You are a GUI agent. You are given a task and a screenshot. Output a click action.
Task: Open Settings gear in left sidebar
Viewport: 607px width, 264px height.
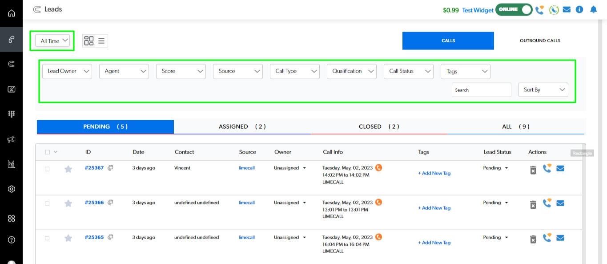(x=12, y=189)
